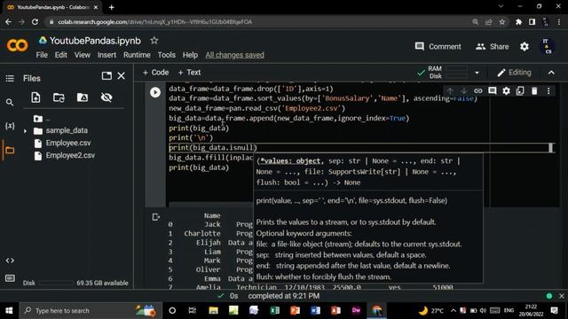The image size is (568, 319).
Task: Refresh the file browser
Action: tap(59, 97)
